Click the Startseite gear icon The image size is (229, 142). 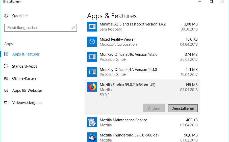click(x=6, y=16)
